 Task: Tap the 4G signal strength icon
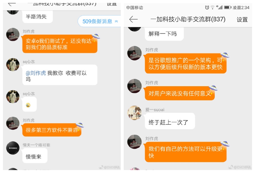coord(219,7)
